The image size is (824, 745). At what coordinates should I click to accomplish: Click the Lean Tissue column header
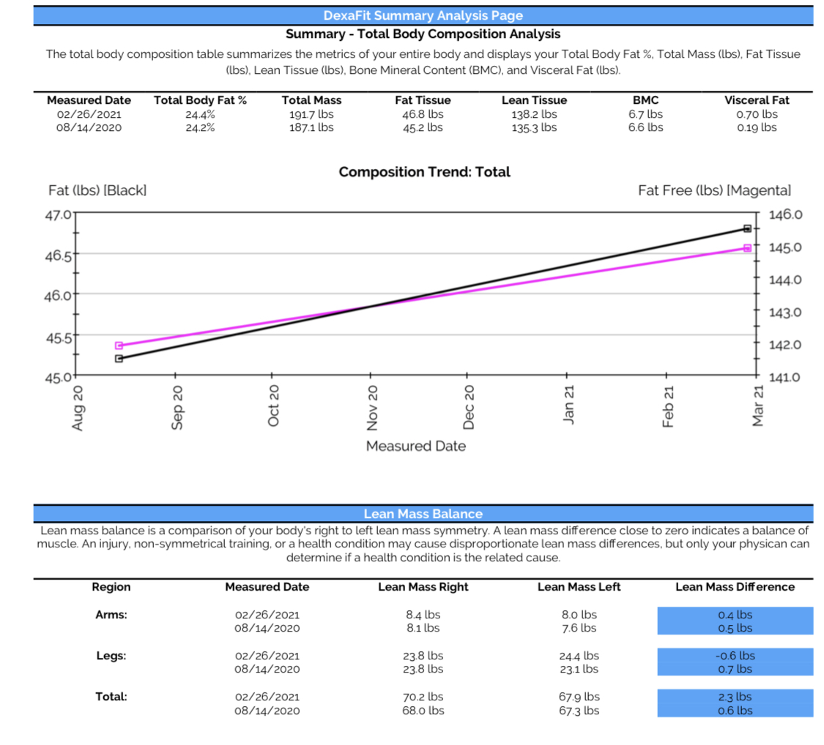point(535,100)
